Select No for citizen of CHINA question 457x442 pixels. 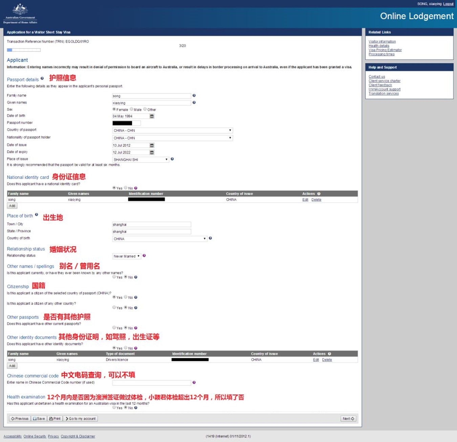pyautogui.click(x=126, y=297)
